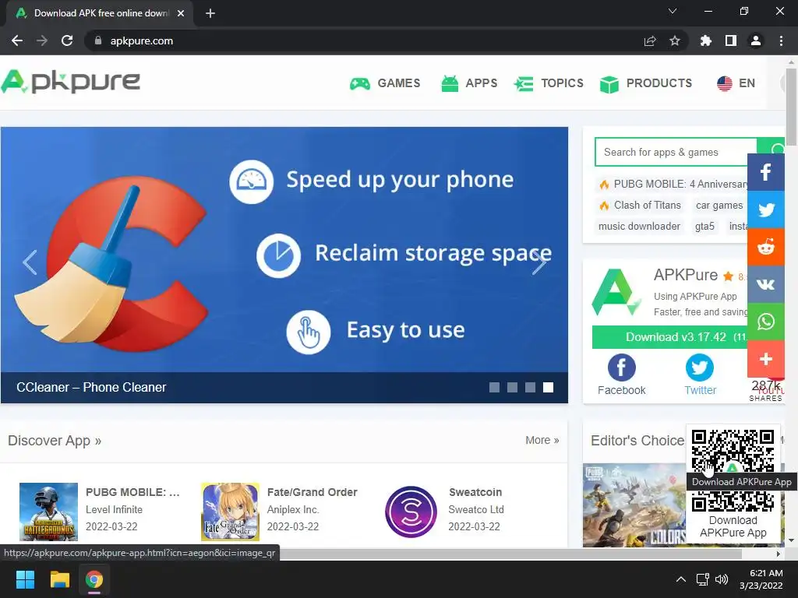This screenshot has width=798, height=598.
Task: Click the APKPure app logo in sidebar
Action: [x=616, y=293]
